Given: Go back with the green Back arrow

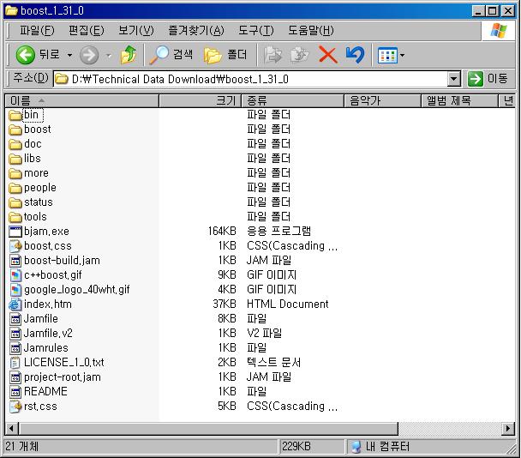Looking at the screenshot, I should 25,55.
